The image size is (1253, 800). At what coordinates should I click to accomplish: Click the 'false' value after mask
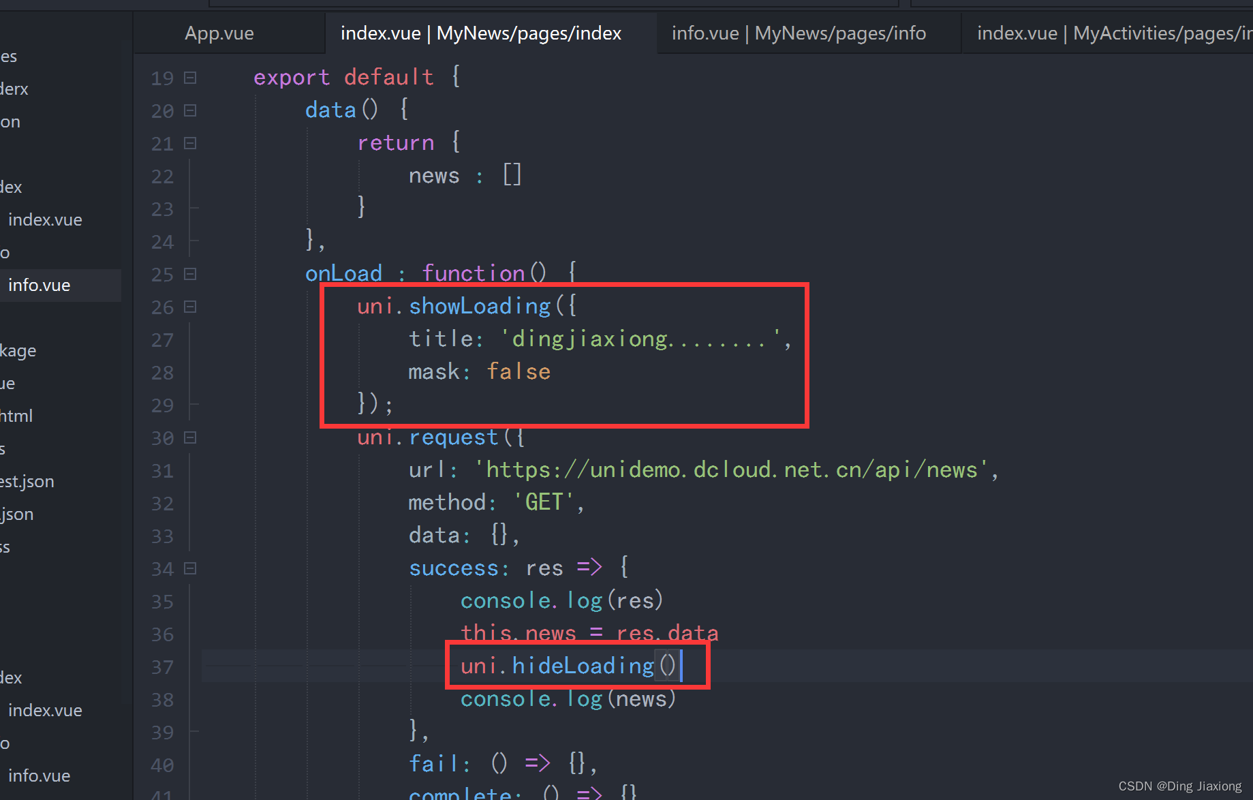tap(519, 371)
